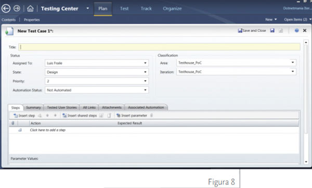Viewport: 312px width, 188px height.
Task: Switch to the Test tab
Action: (x=124, y=8)
